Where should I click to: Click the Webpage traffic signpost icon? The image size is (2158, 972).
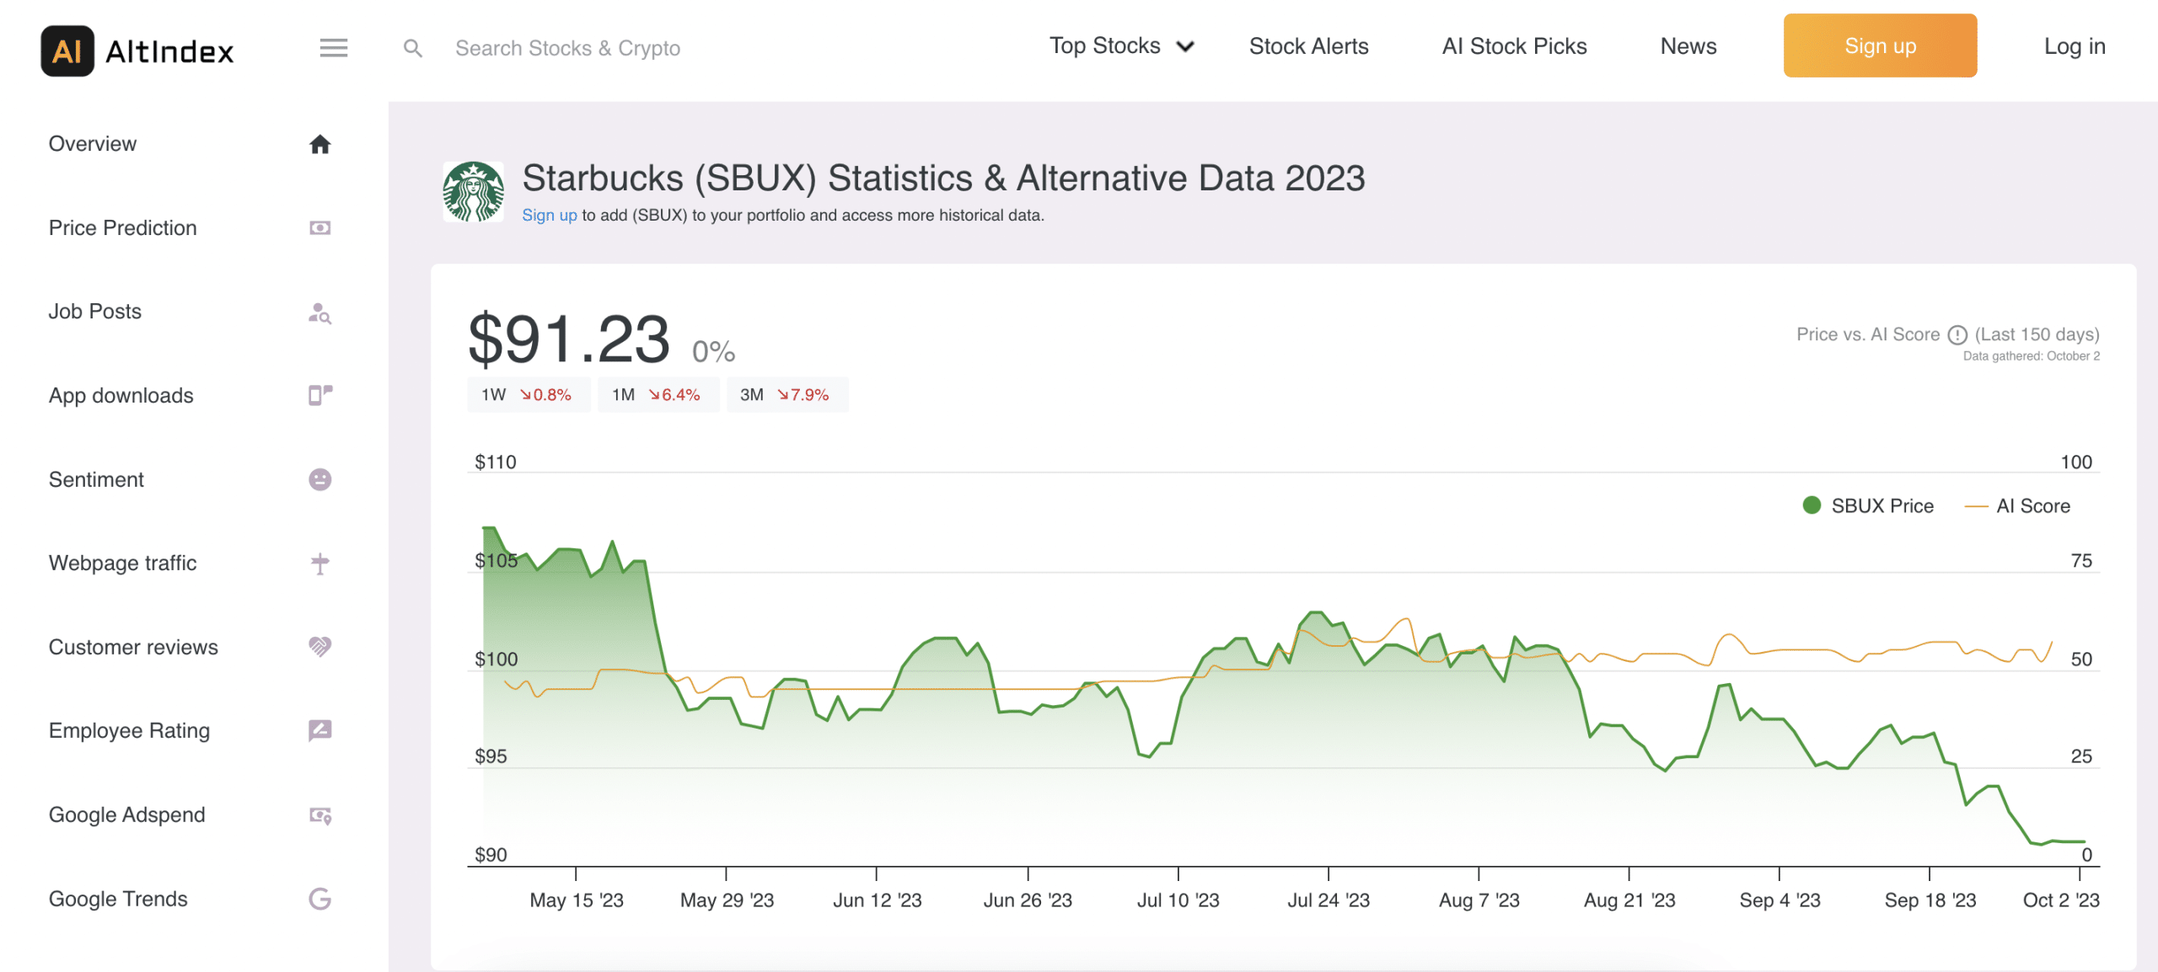tap(319, 563)
